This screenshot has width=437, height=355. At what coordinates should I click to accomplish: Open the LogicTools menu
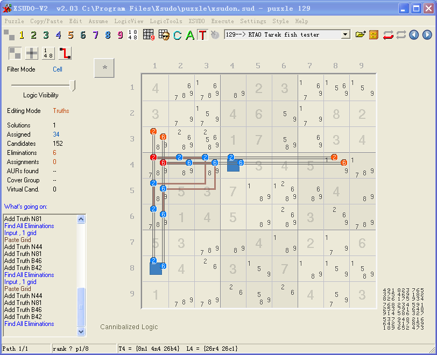[x=166, y=21]
